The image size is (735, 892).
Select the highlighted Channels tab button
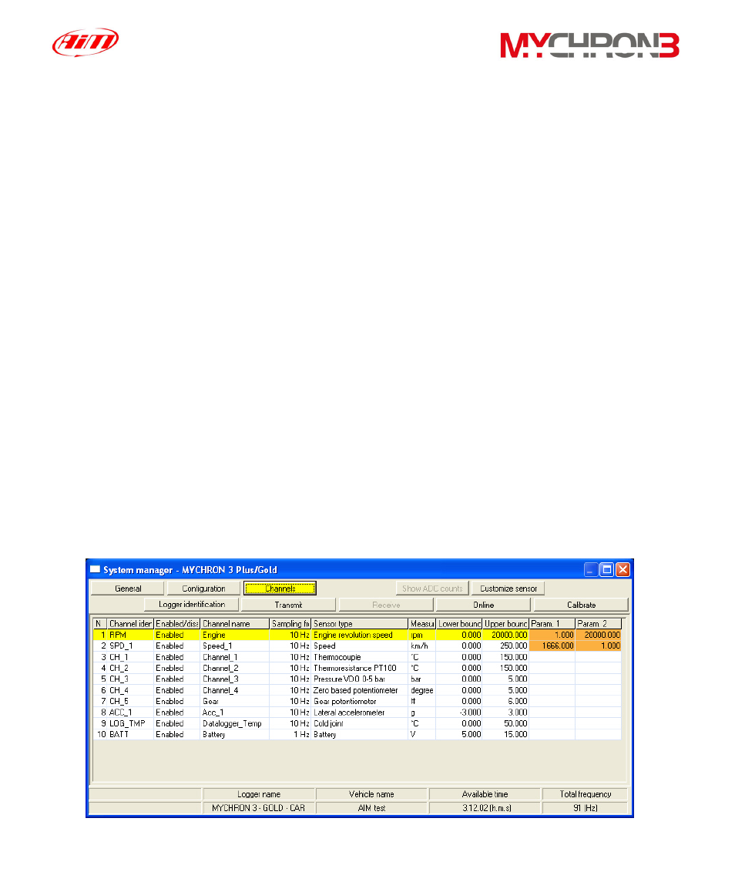coord(280,589)
